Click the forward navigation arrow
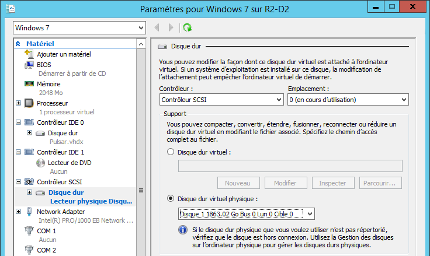This screenshot has width=430, height=256. pos(171,27)
